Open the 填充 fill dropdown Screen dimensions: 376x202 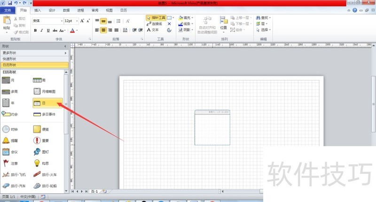(x=186, y=18)
